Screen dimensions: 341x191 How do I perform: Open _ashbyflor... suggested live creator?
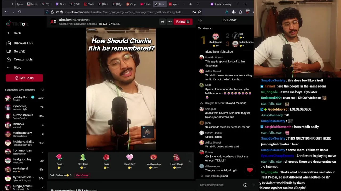(24, 98)
